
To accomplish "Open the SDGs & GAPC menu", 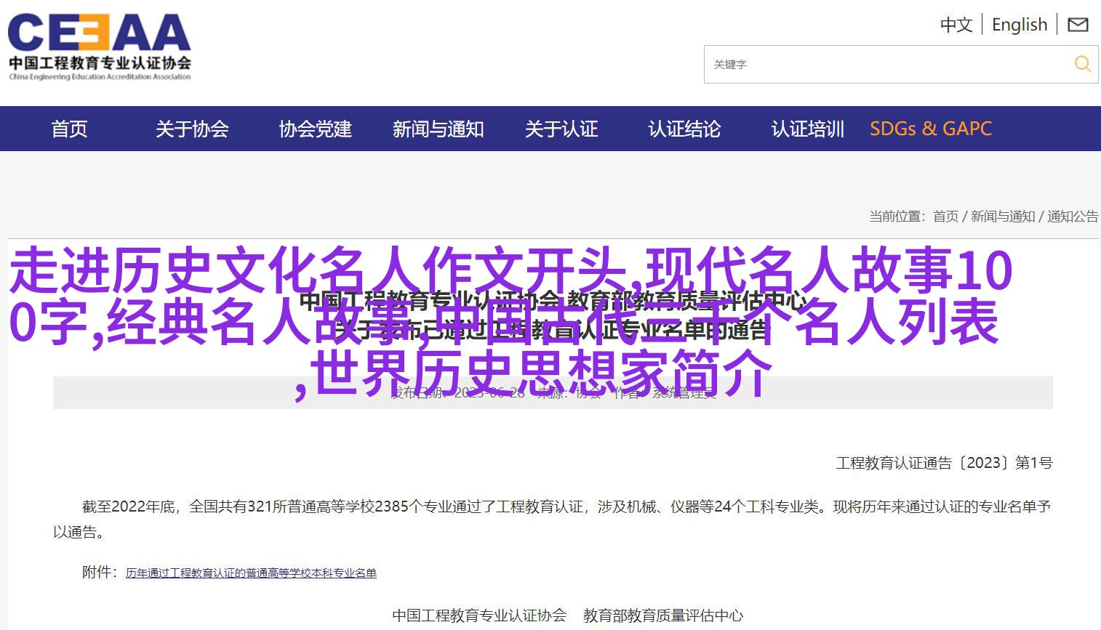I will 931,129.
